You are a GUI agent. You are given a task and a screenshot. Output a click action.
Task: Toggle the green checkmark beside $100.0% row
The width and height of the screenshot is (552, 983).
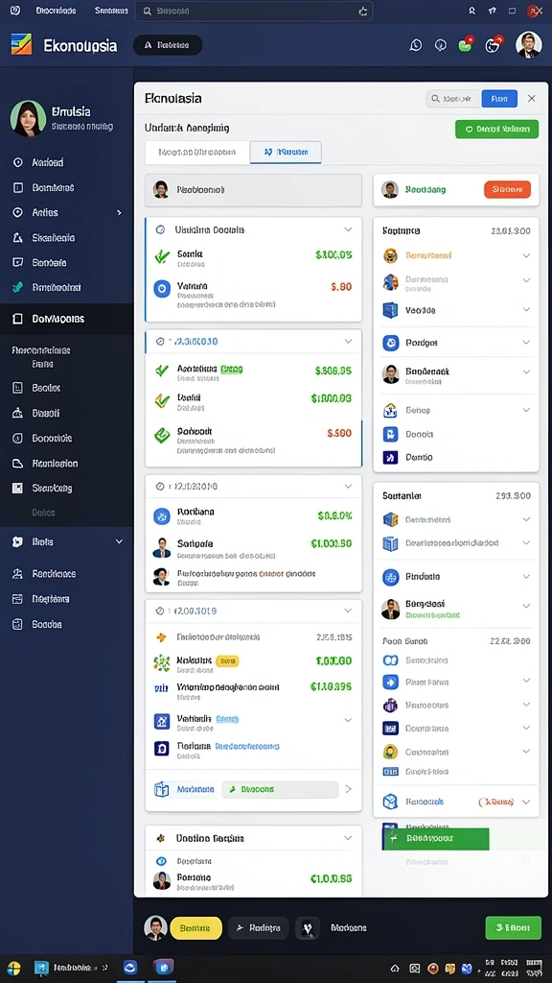click(162, 255)
